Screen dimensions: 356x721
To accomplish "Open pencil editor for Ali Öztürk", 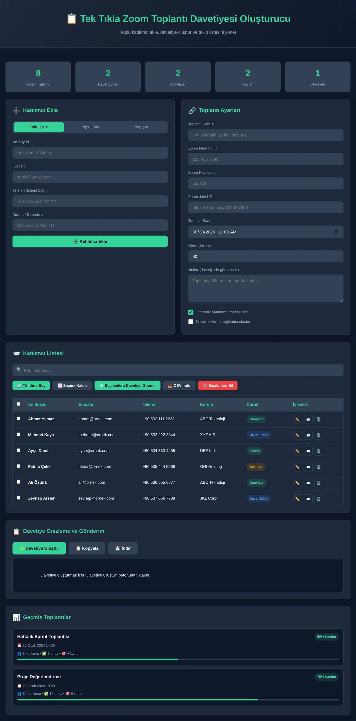I will coord(297,483).
